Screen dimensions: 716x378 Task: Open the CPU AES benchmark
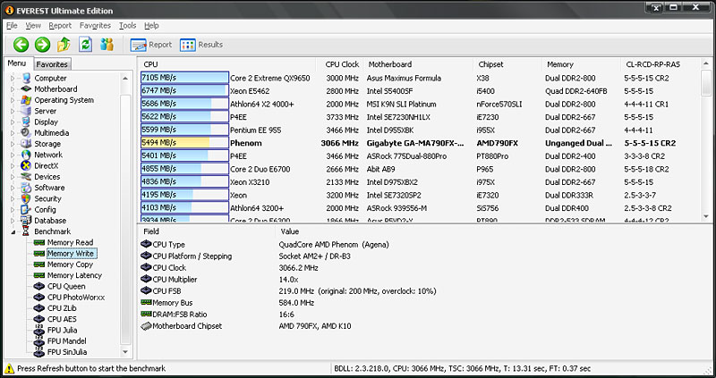[x=62, y=319]
